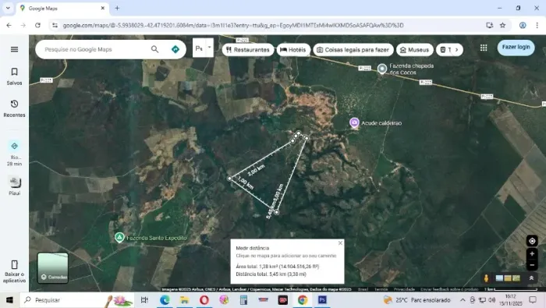Close the Medir distância panel
The width and height of the screenshot is (546, 308).
340,243
